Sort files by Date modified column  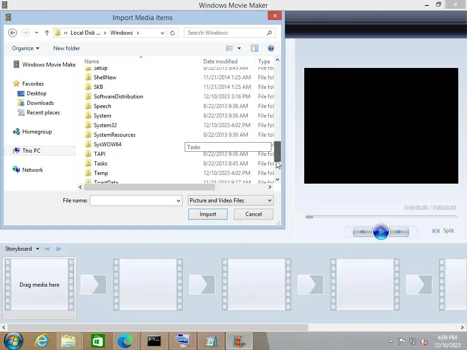coord(228,62)
